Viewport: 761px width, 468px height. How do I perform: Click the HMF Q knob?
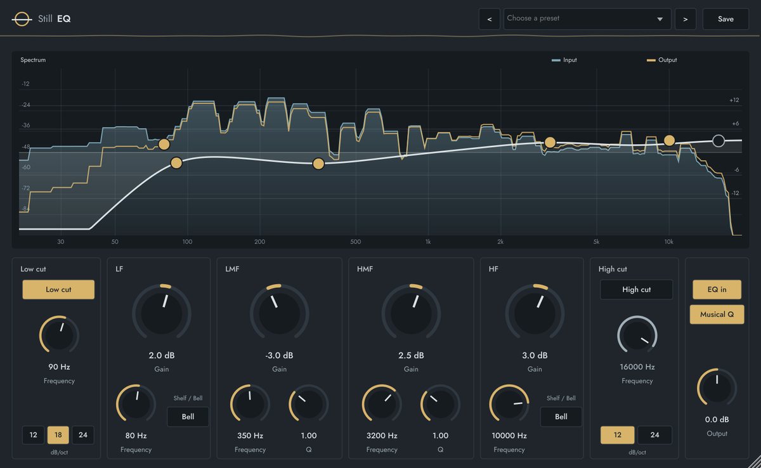(440, 404)
